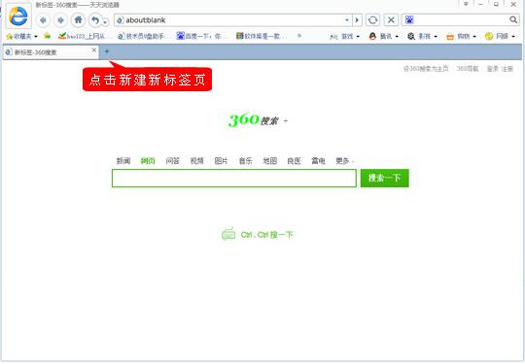Open a new tab with plus button
Screen dimensions: 525x364
pos(107,51)
